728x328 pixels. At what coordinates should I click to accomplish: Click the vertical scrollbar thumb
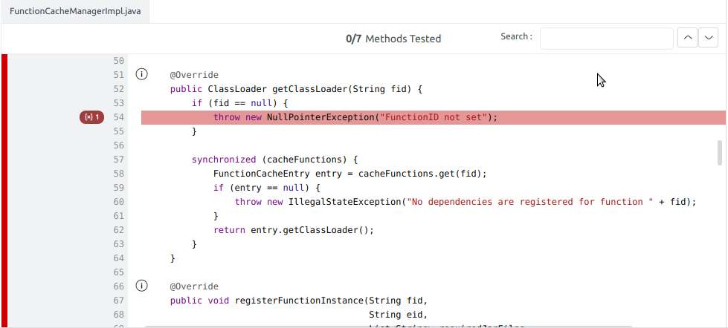719,152
